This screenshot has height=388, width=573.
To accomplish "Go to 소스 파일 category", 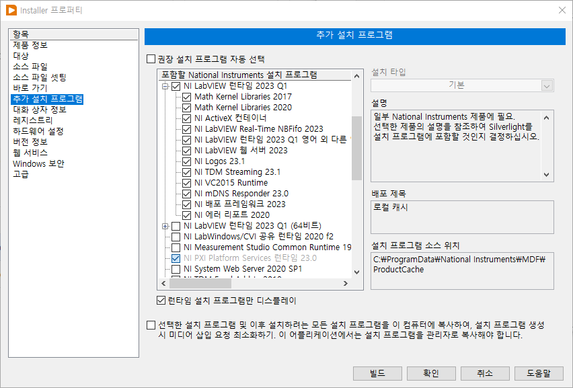I will tap(30, 67).
